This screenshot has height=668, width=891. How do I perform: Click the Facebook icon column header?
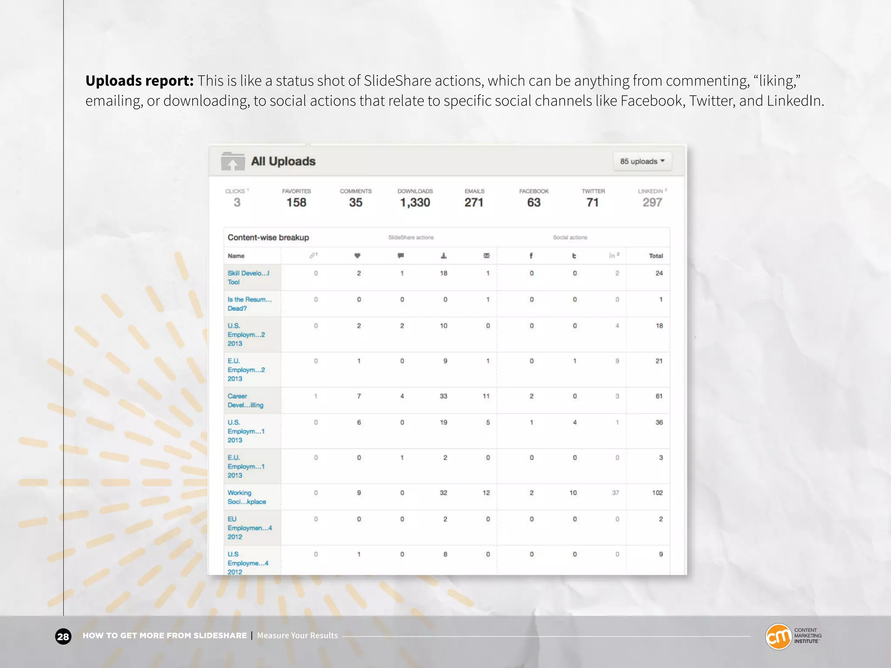tap(531, 256)
